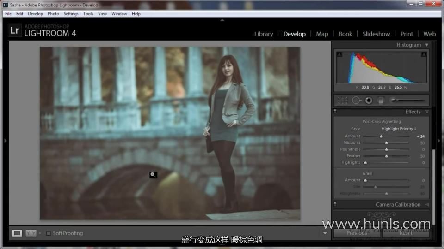Viewport: 444px width, 249px height.
Task: Select the Graduated Filter tool
Action: [x=381, y=100]
